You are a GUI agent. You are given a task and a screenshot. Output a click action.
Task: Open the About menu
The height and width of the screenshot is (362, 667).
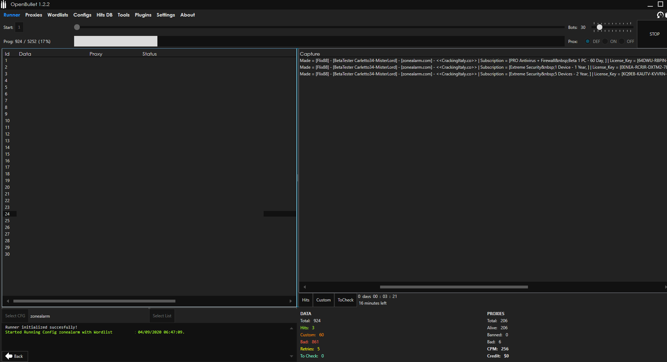tap(187, 15)
